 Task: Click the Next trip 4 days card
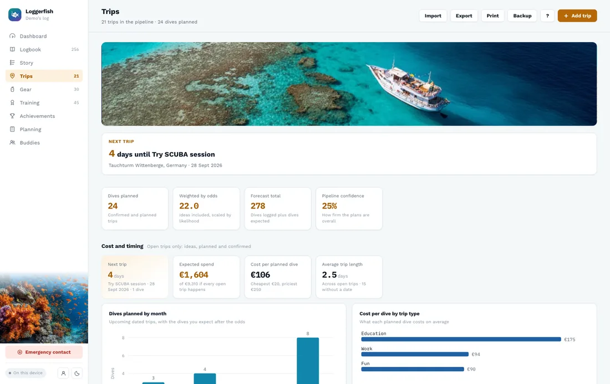pyautogui.click(x=135, y=277)
